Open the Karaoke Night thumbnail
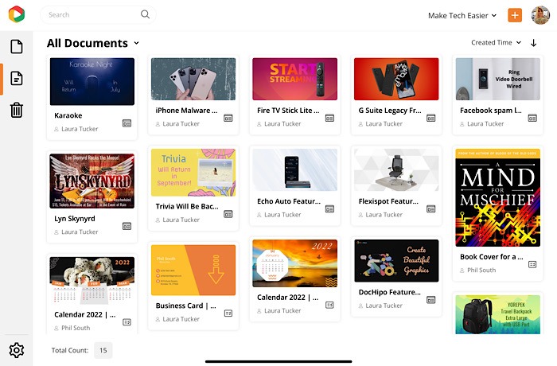 click(92, 81)
